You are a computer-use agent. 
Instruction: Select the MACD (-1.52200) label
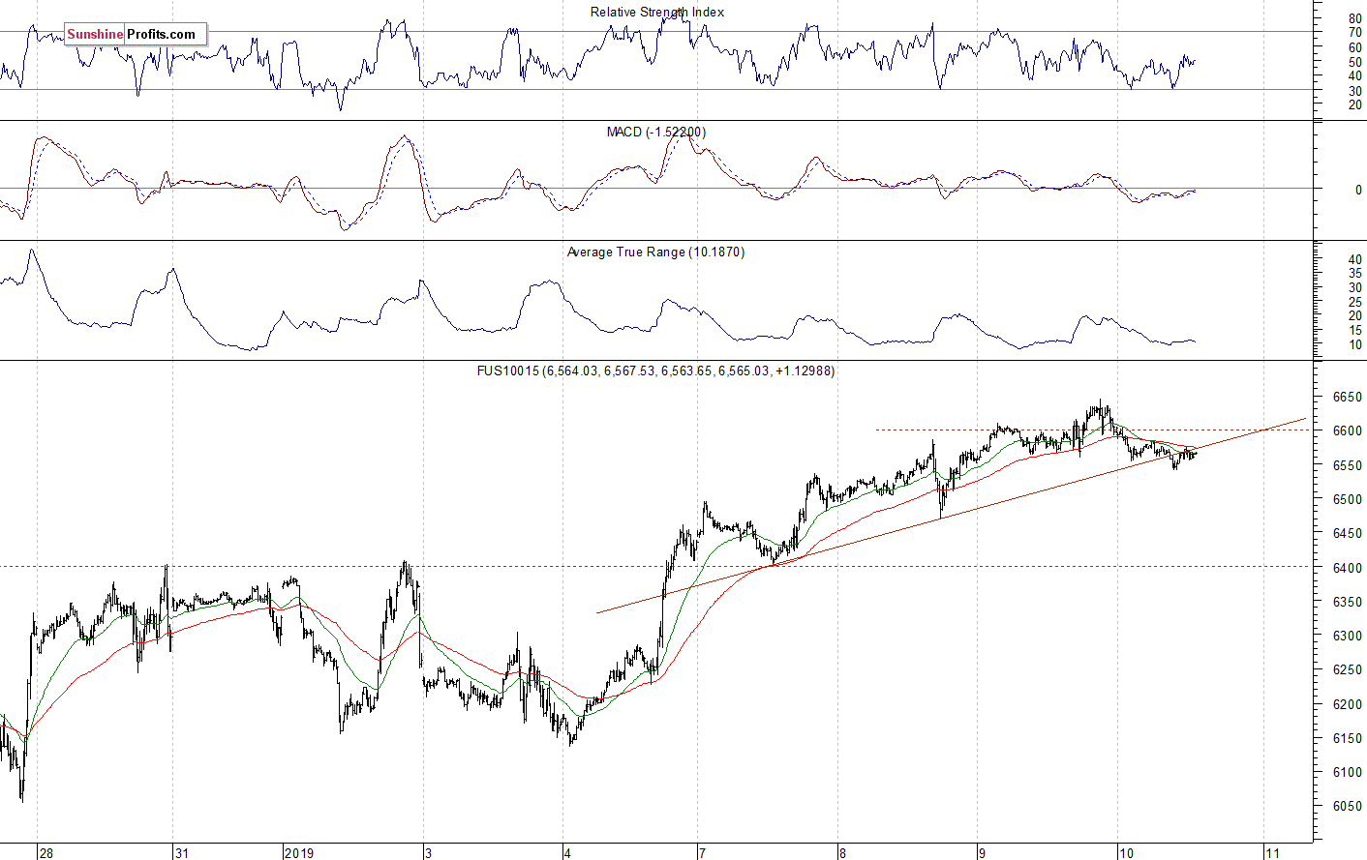coord(656,132)
